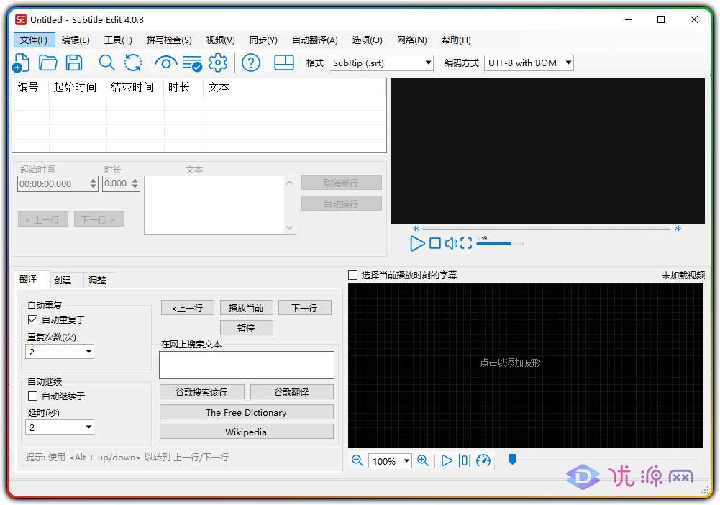Click the 谷歌翻译 button
Image resolution: width=720 pixels, height=505 pixels.
(x=292, y=391)
